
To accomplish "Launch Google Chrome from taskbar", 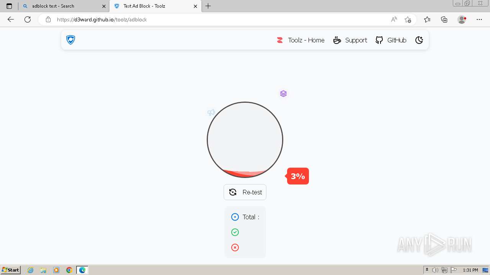I will point(69,270).
